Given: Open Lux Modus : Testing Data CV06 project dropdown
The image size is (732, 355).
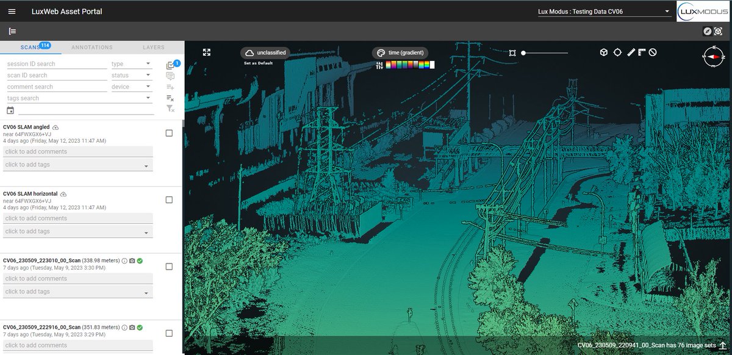Looking at the screenshot, I should click(604, 12).
